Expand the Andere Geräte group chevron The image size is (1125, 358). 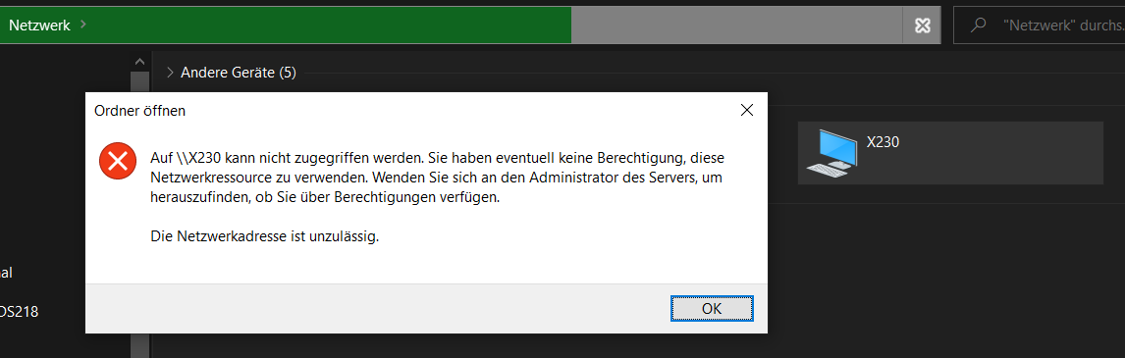(x=170, y=72)
